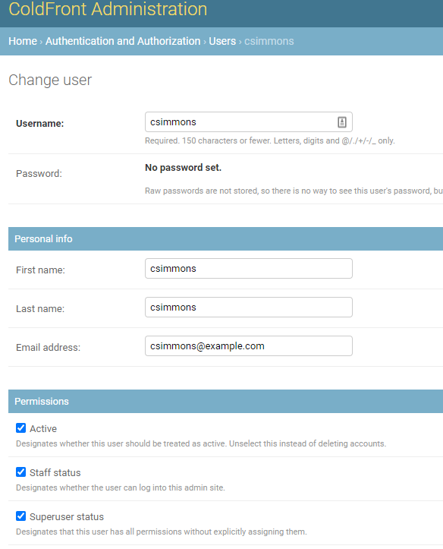Click the Last name label
This screenshot has height=549, width=443.
coord(40,309)
